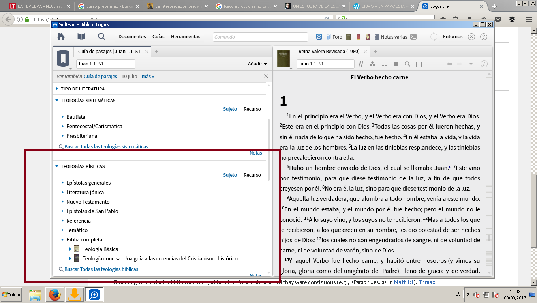Add a new tab beside Guía de pasajes

156,52
